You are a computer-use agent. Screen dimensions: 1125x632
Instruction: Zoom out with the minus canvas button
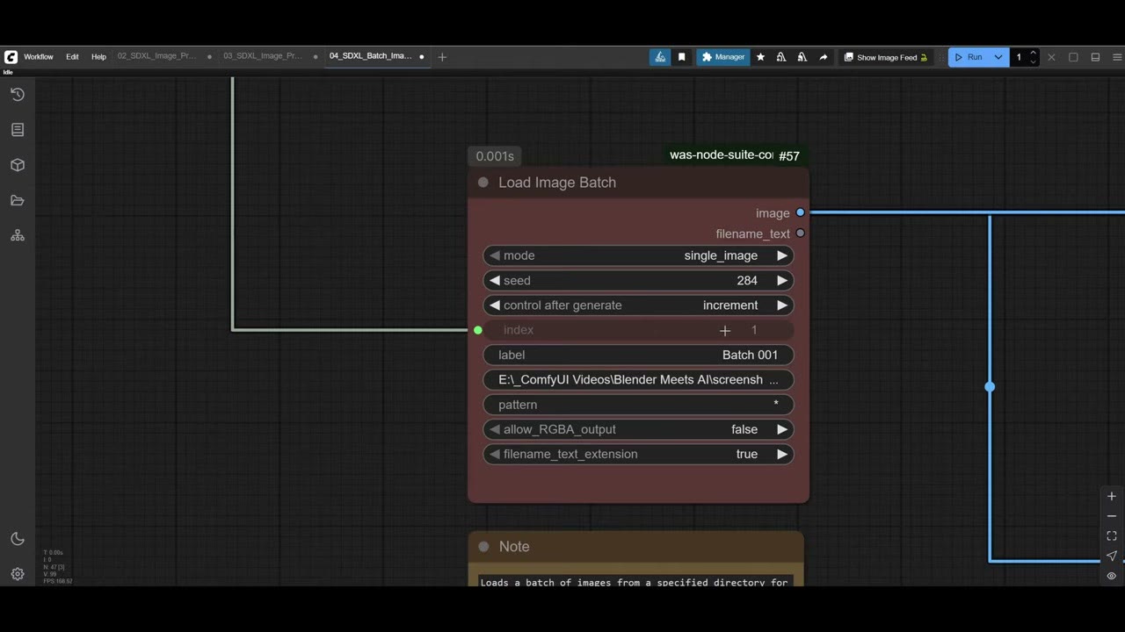coord(1112,516)
